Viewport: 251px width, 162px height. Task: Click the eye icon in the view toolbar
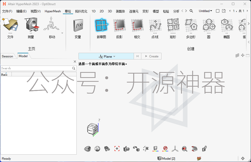(x=87, y=149)
